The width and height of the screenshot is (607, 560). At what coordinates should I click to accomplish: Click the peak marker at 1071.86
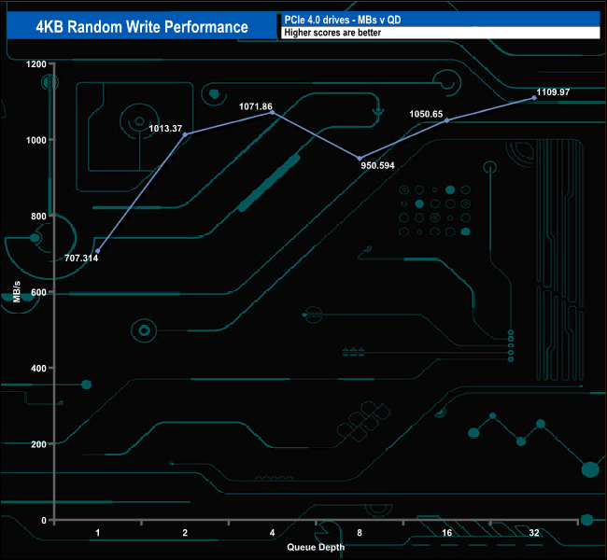(x=272, y=112)
